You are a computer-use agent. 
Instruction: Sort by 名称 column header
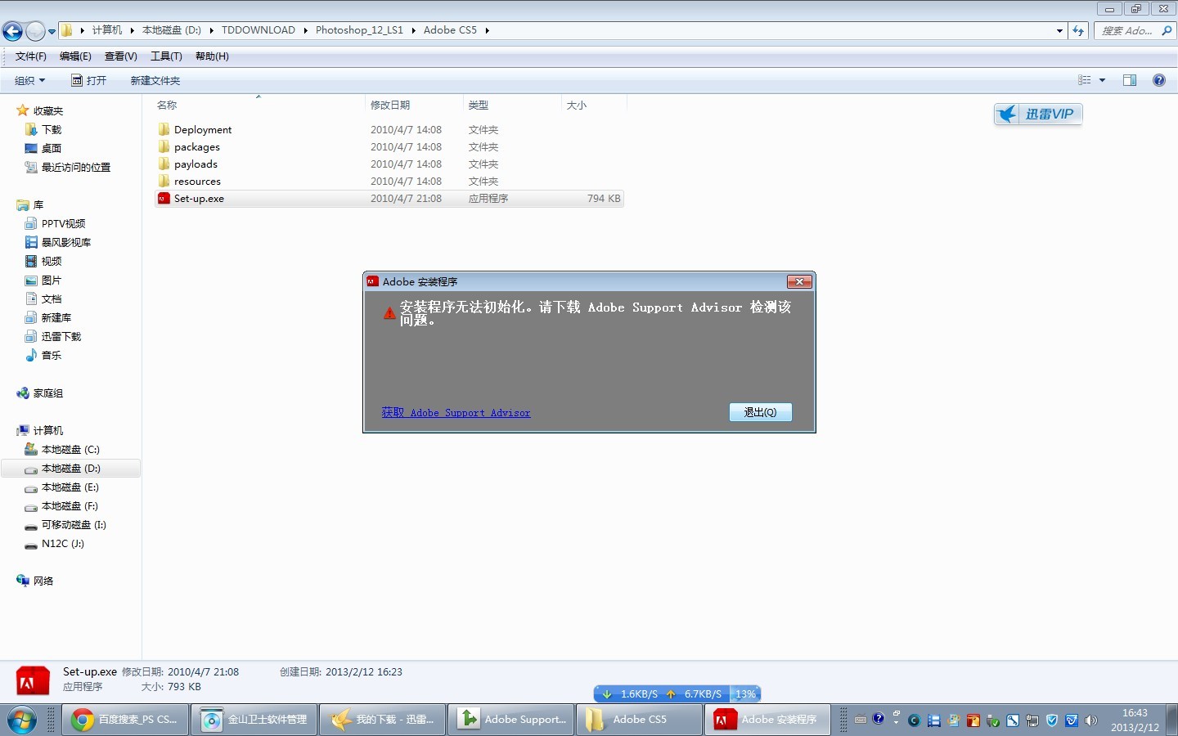pos(167,105)
